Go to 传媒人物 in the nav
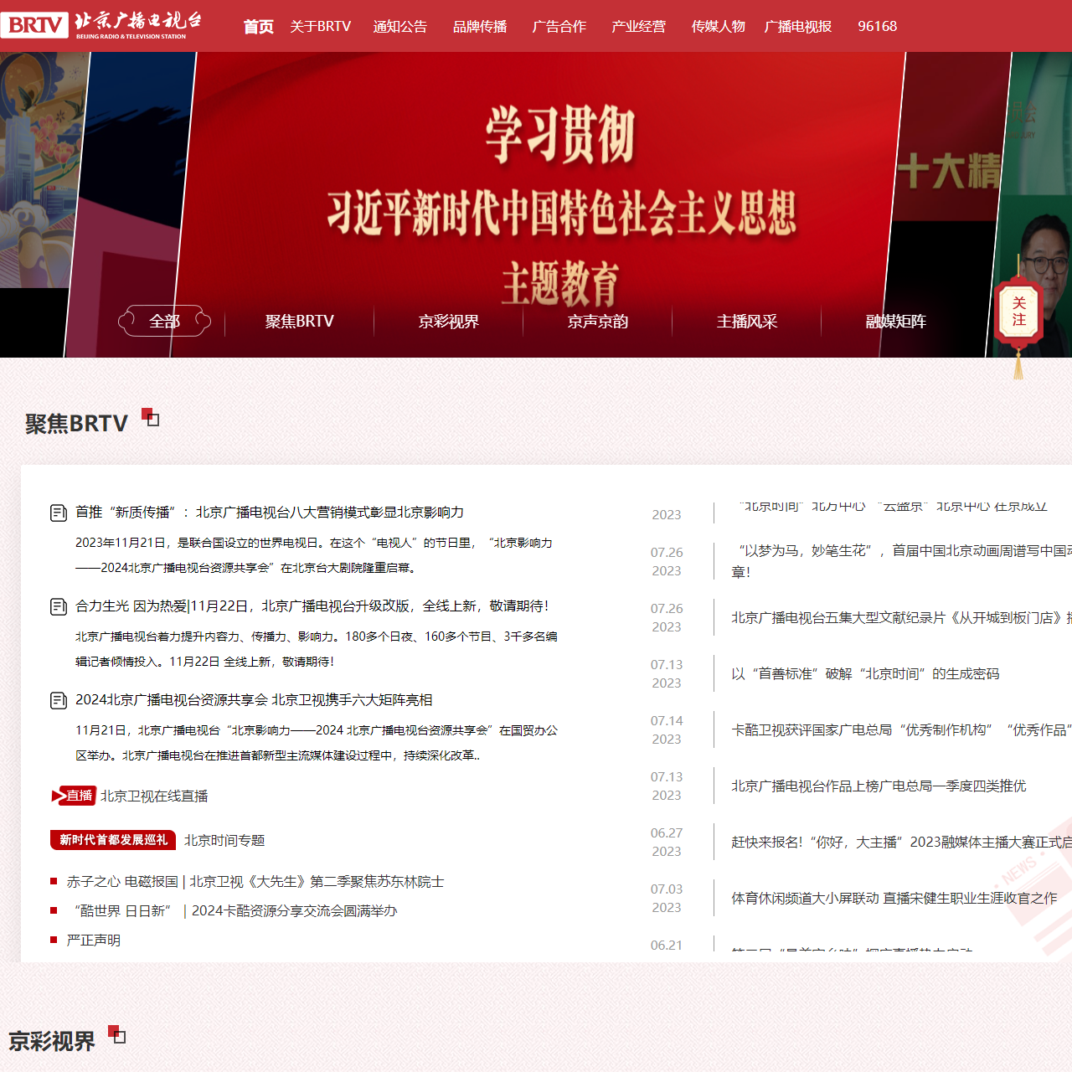This screenshot has height=1072, width=1072. tap(719, 27)
